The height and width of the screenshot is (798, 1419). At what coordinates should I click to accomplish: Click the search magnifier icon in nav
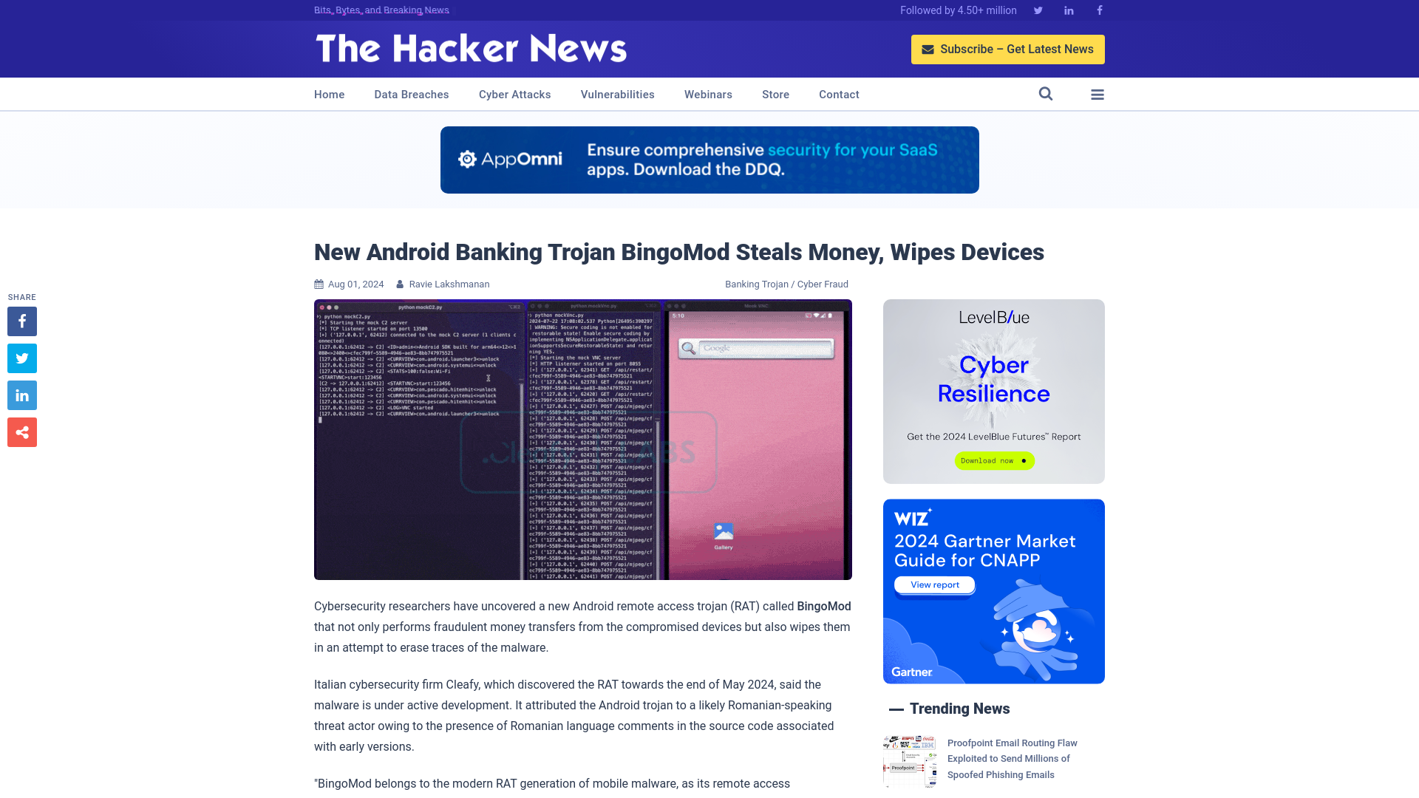[x=1046, y=94]
